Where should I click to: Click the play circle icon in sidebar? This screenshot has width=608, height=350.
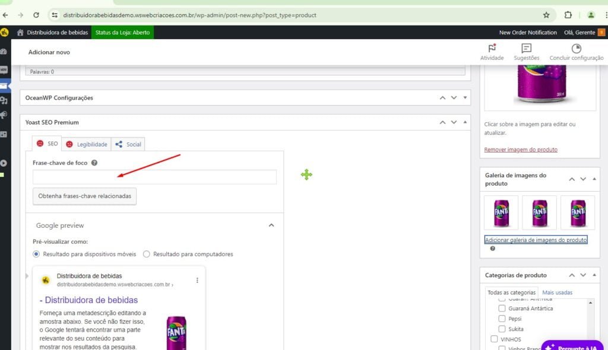[4, 163]
